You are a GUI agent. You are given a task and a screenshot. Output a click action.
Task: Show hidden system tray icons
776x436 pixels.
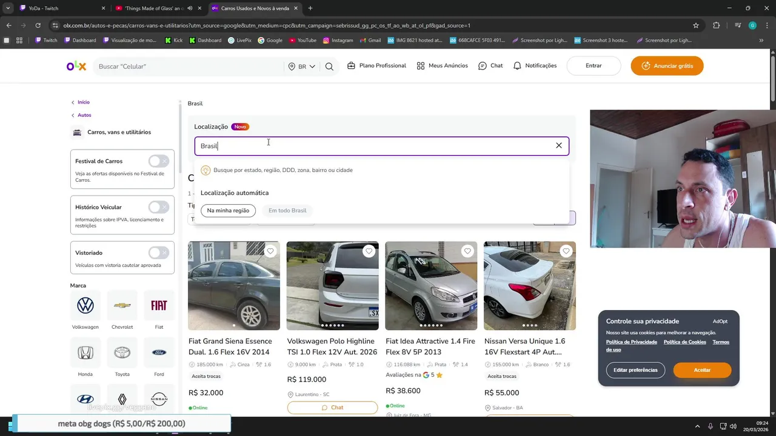[697, 426]
